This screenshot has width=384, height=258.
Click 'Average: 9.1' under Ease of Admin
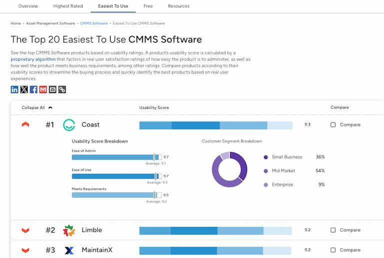156,163
